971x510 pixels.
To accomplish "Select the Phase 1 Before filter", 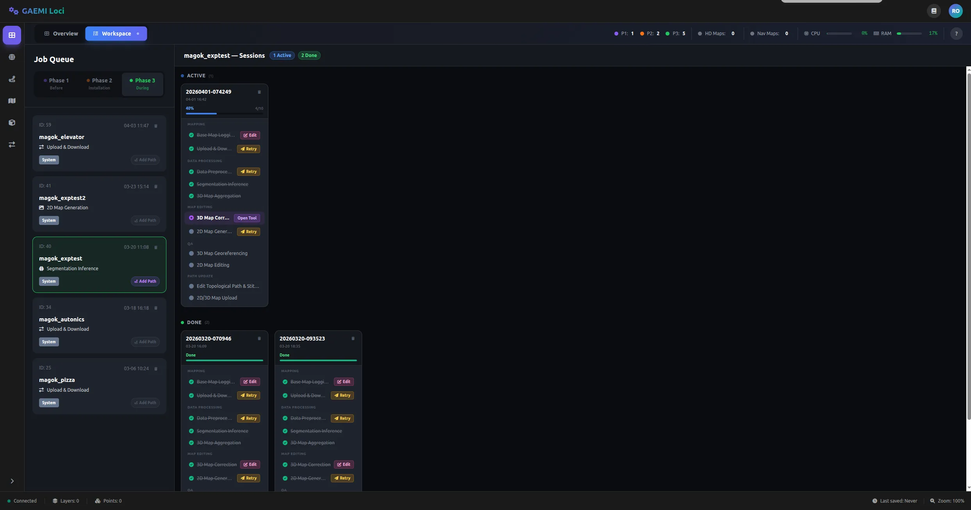I will (x=56, y=84).
